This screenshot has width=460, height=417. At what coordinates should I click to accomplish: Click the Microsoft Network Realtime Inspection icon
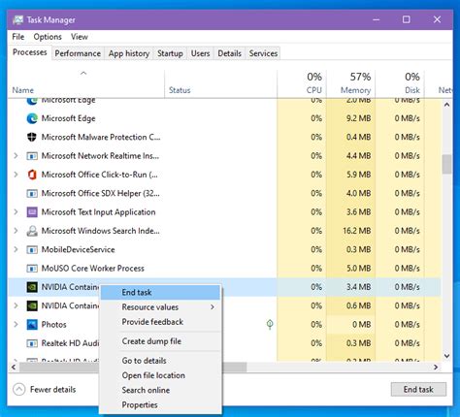32,156
